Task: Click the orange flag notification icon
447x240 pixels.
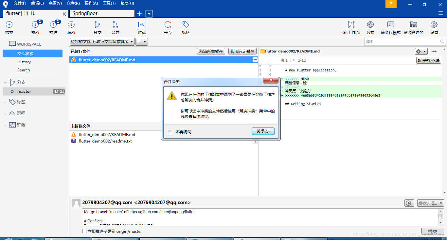Action: 391,4
